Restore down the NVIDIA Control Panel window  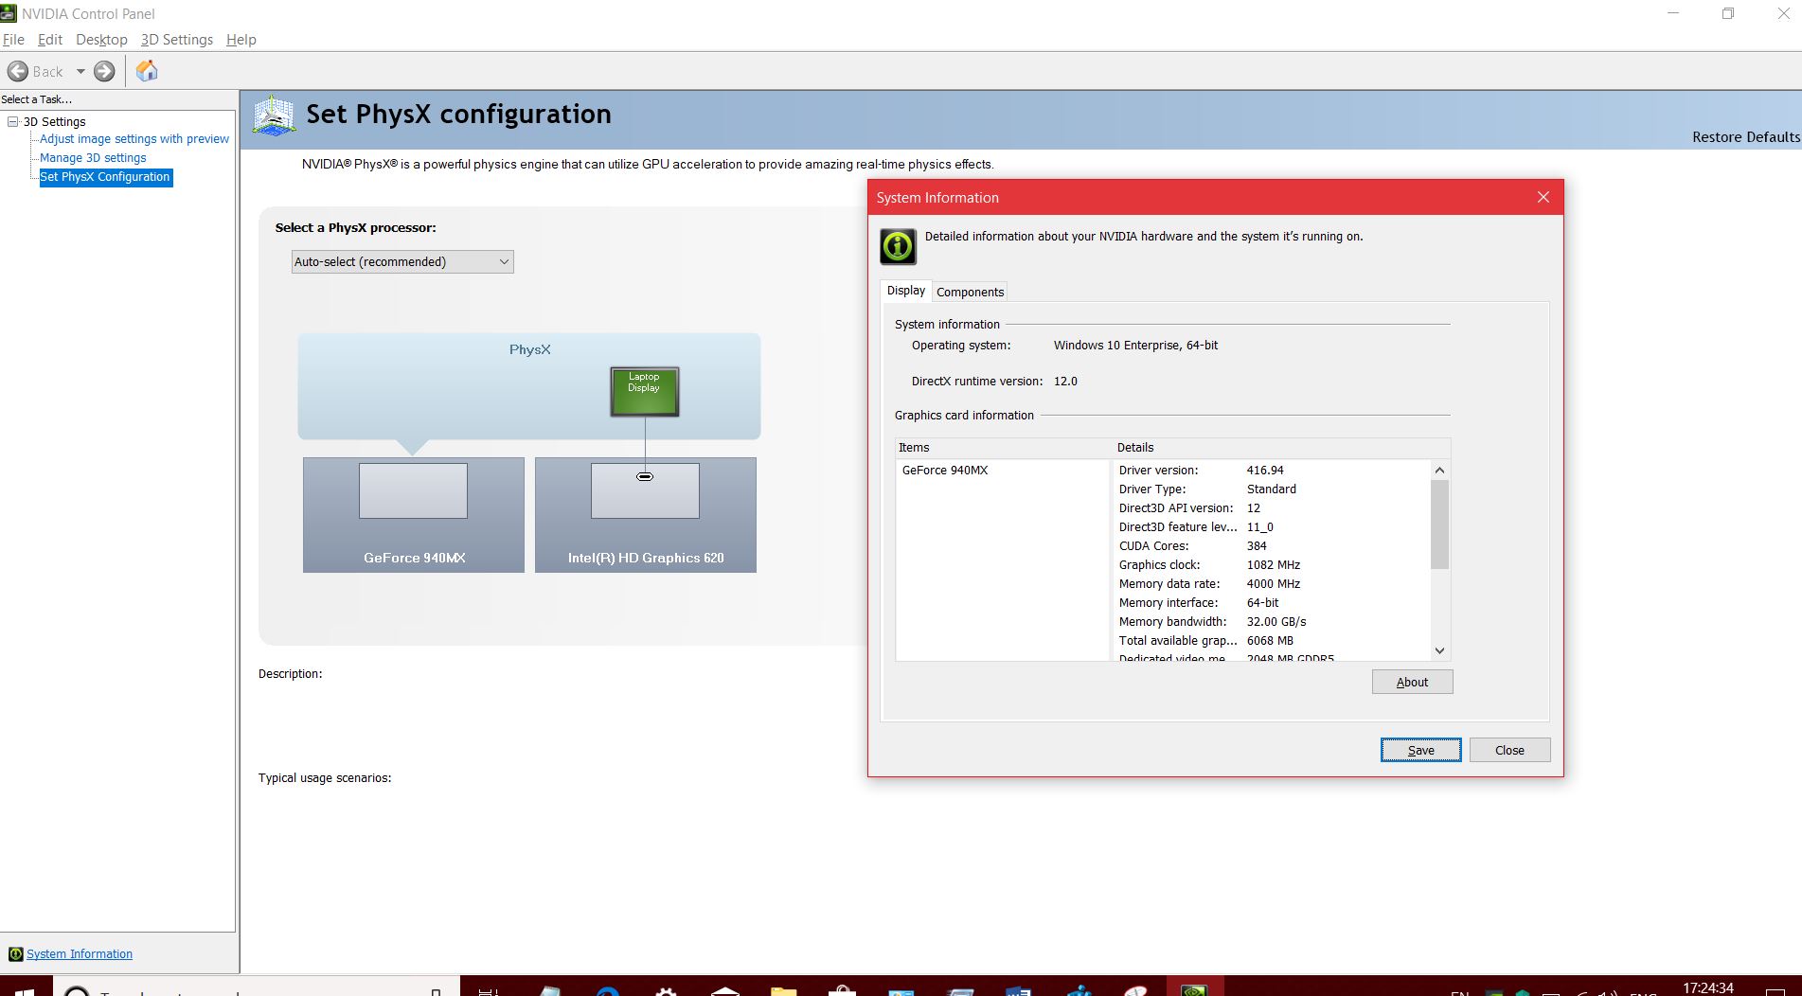point(1728,13)
